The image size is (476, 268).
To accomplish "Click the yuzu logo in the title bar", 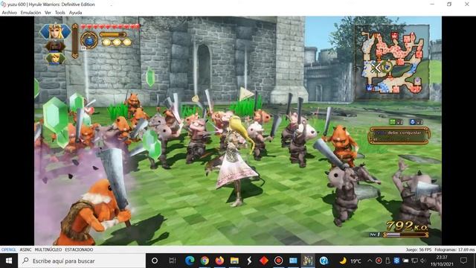I will point(3,4).
